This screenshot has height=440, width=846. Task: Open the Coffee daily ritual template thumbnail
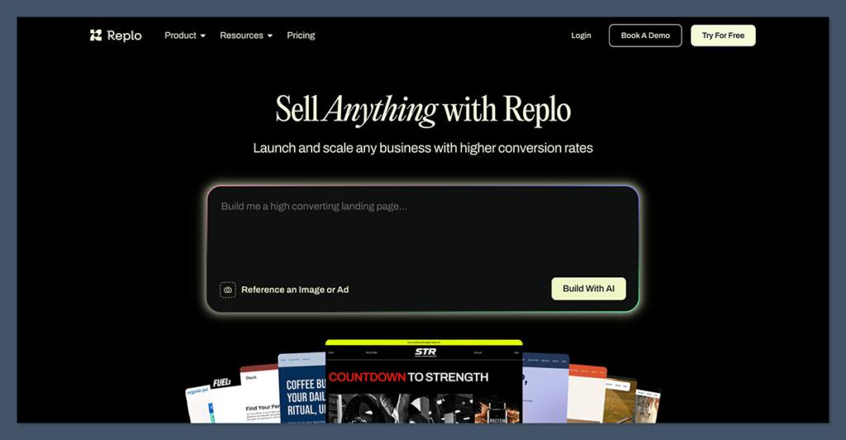click(x=302, y=388)
